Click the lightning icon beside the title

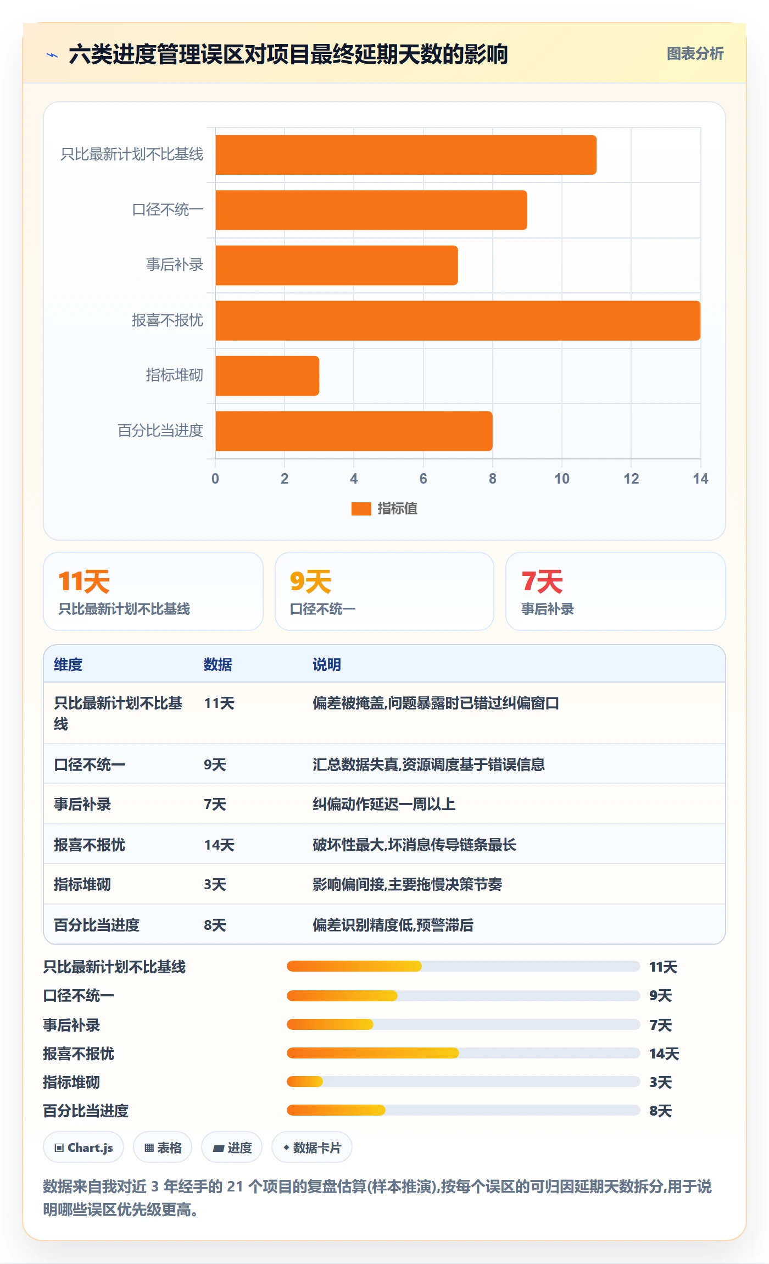tap(52, 55)
